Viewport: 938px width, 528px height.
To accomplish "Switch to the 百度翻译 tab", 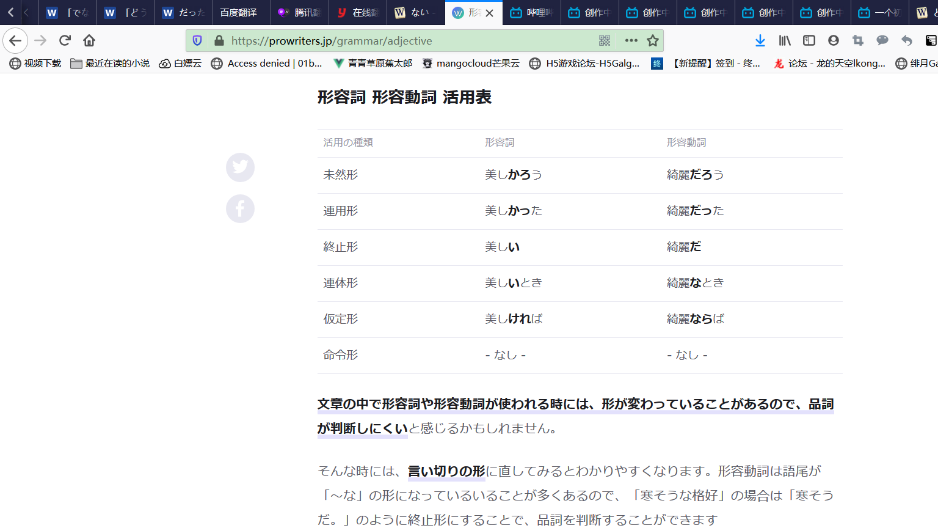I will tap(242, 13).
